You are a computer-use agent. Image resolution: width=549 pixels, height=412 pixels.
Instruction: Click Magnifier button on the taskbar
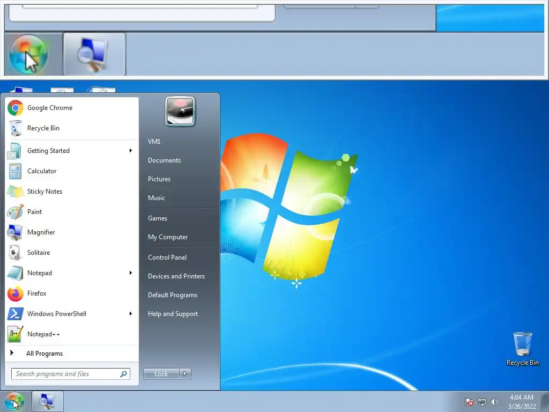pos(48,401)
